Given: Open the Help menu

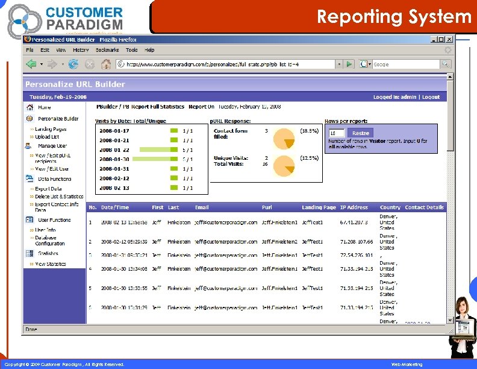Looking at the screenshot, I should coord(149,50).
